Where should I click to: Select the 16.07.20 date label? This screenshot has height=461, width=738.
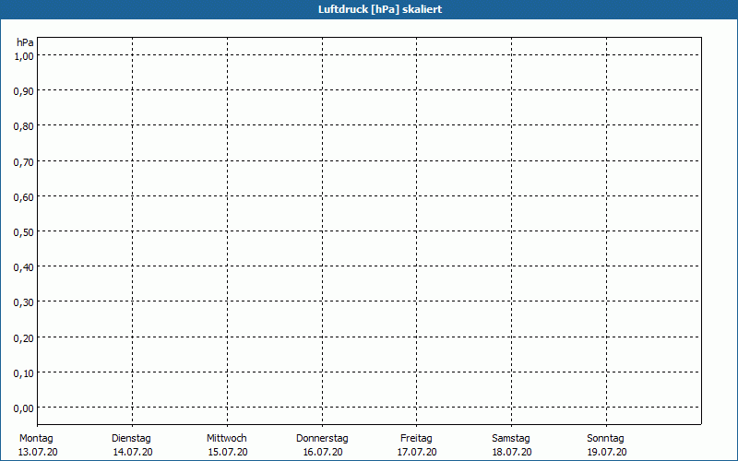click(322, 452)
